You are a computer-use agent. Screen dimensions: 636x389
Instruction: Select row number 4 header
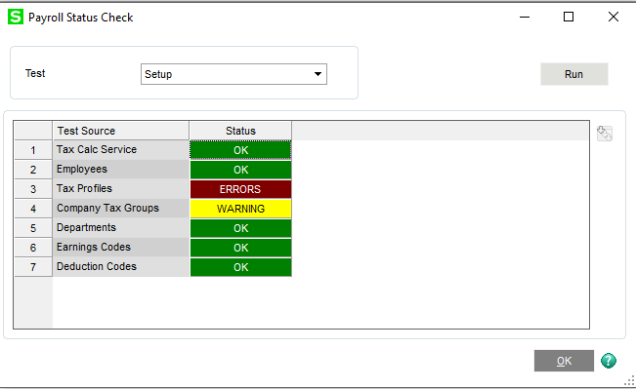click(33, 209)
